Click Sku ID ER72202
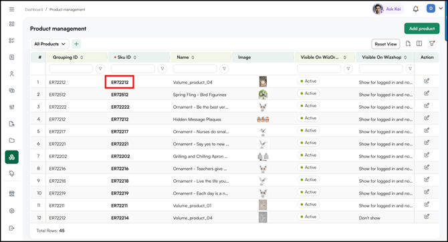Image resolution: width=448 pixels, height=242 pixels. (x=120, y=156)
